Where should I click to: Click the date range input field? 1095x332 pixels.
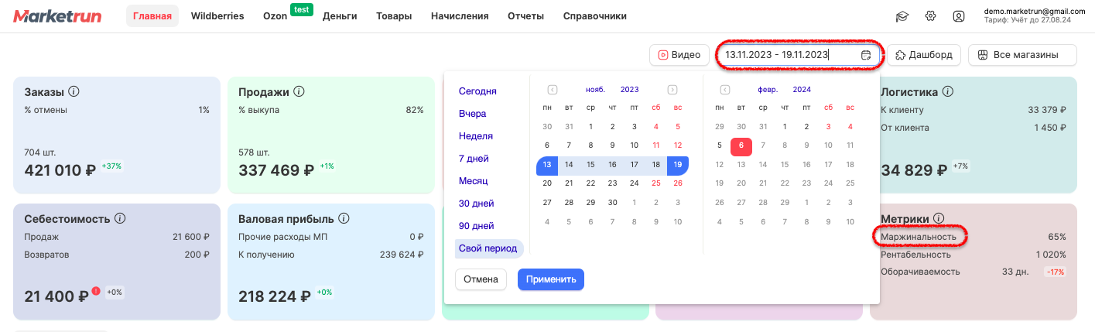click(x=797, y=55)
